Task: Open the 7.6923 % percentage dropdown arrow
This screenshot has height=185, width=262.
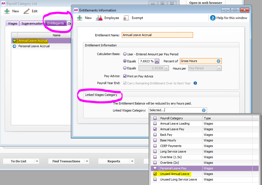Action: pos(157,61)
